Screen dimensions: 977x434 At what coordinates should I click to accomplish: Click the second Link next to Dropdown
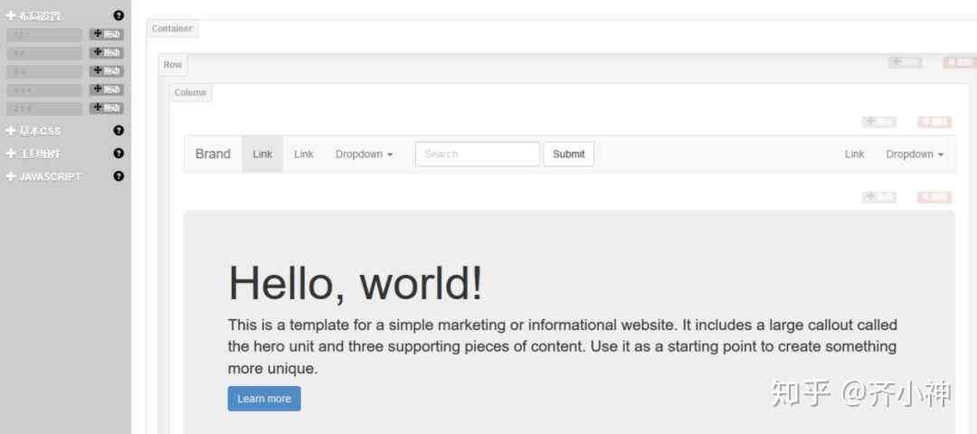(303, 154)
